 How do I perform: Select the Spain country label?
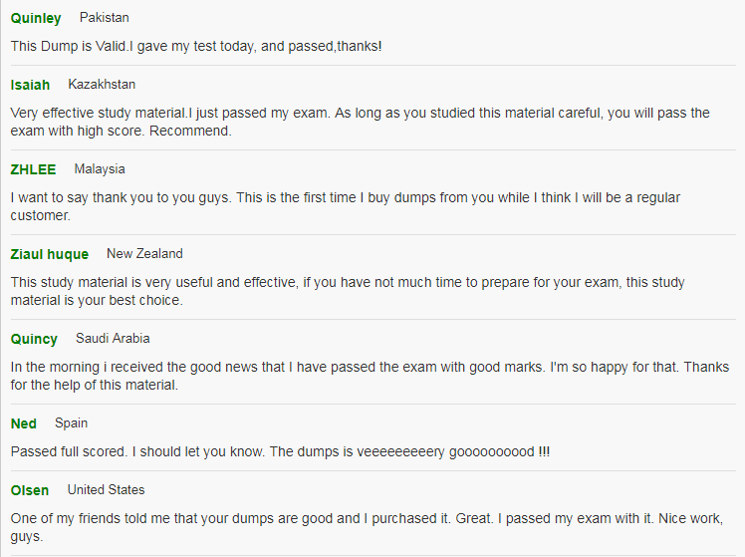pyautogui.click(x=71, y=422)
